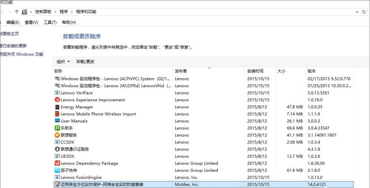Open the 编辑(E) menu
Screen dimensions: 370x188
point(13,22)
